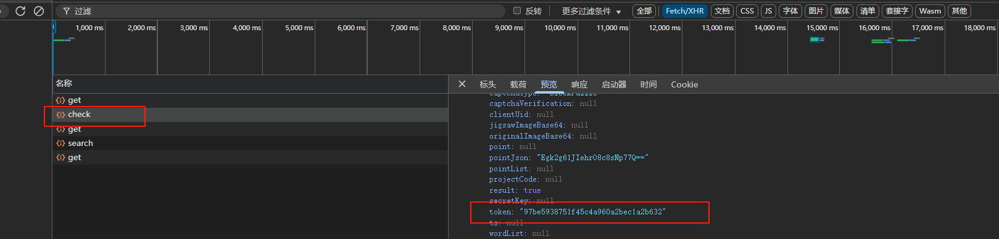Select the 文档 filter

722,11
